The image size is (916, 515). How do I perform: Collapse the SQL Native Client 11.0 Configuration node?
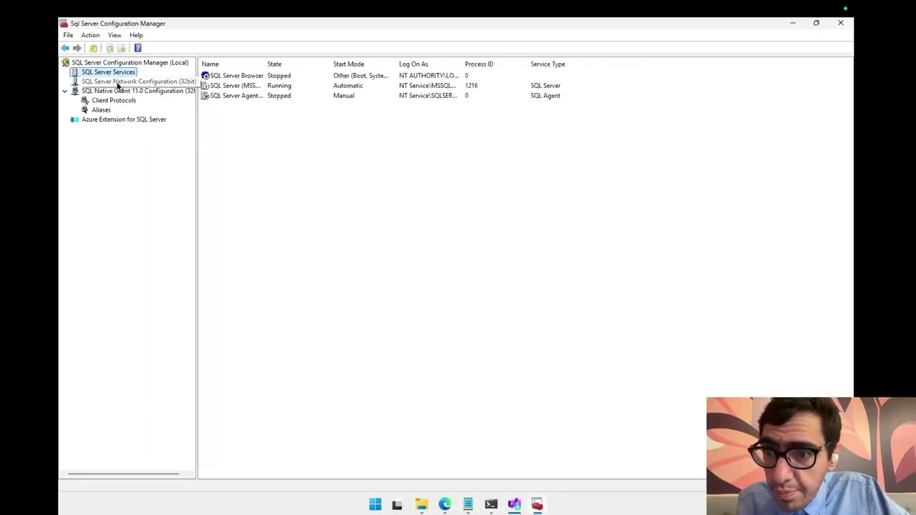coord(65,91)
